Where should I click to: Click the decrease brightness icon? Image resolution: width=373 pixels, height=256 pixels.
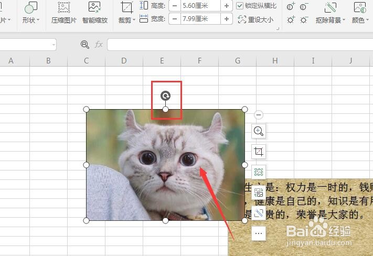[304, 20]
